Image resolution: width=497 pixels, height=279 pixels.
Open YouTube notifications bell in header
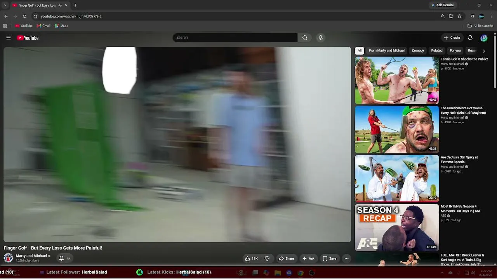point(470,38)
